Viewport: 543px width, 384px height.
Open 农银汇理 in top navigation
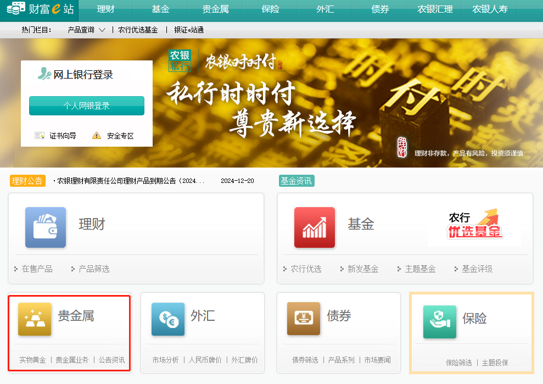point(435,9)
